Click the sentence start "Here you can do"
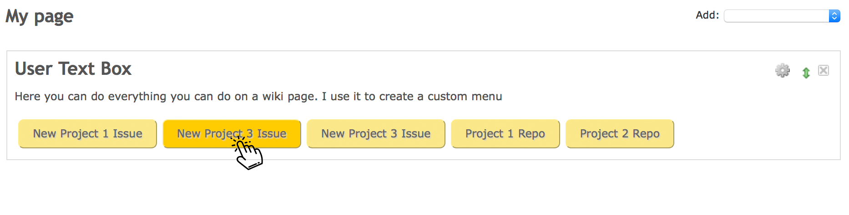 click(x=60, y=97)
